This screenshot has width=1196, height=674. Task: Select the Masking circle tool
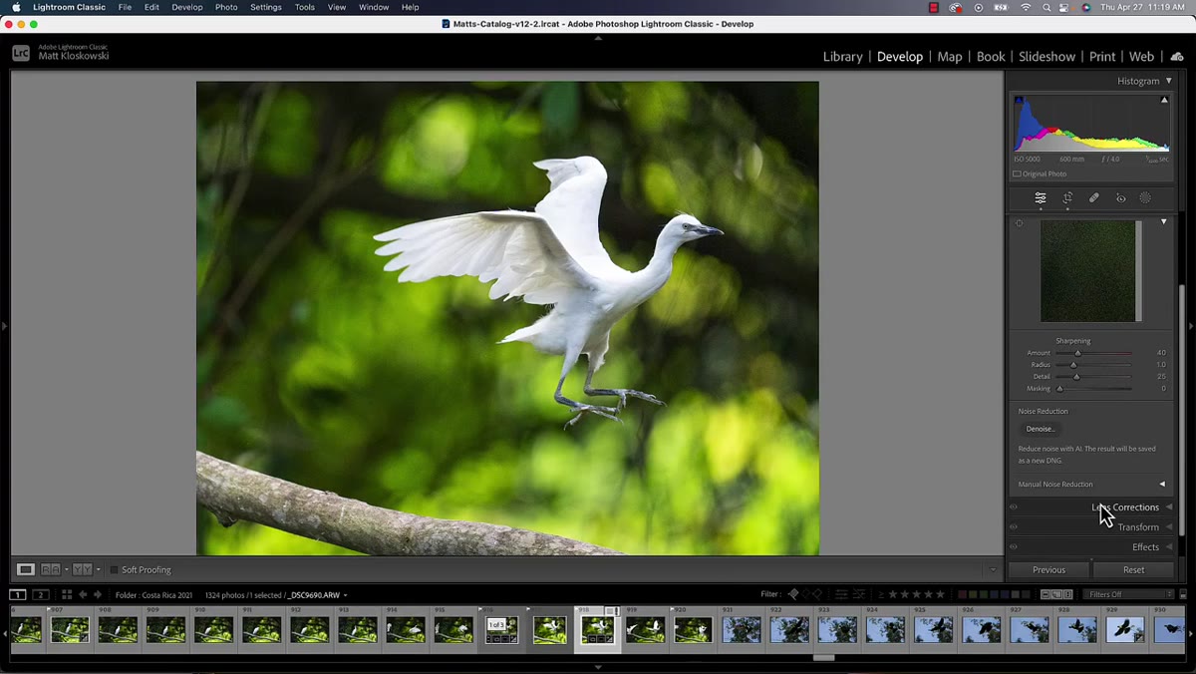[x=1145, y=198]
